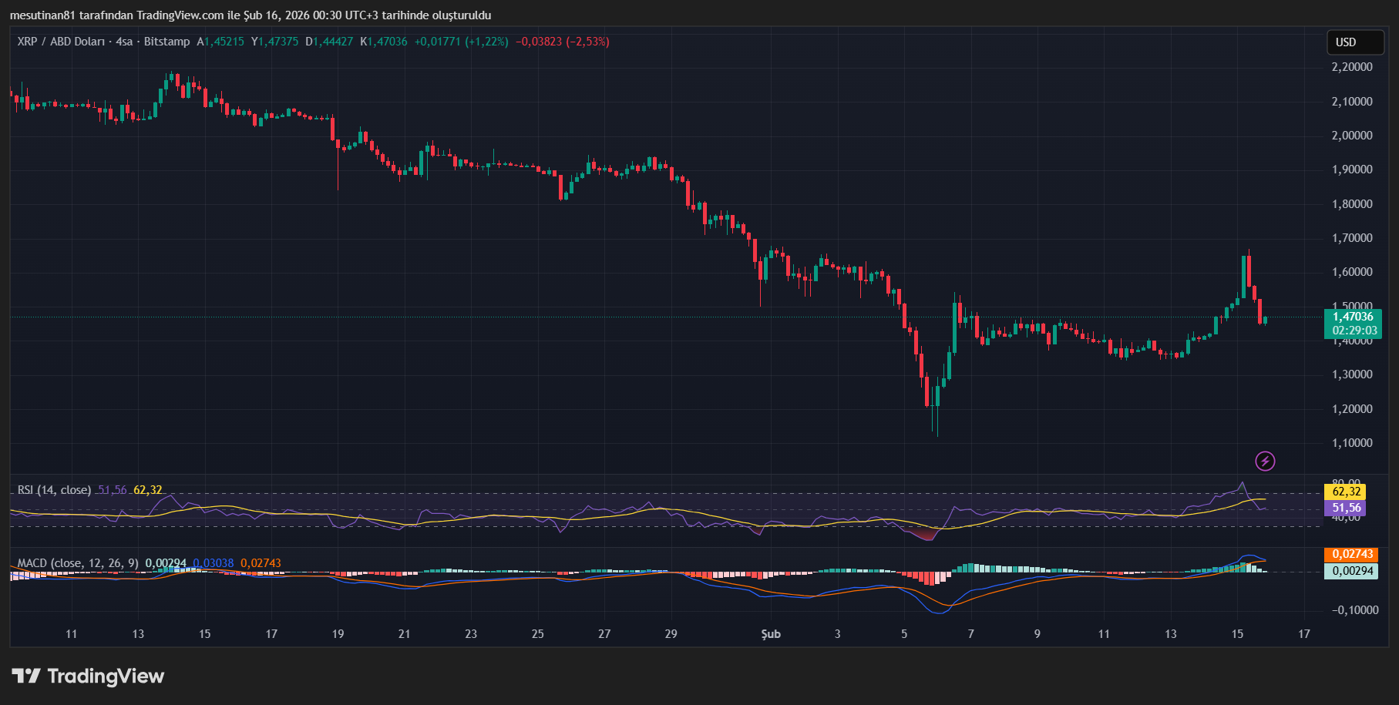
Task: Click the countdown timer 02:29:03
Action: tap(1354, 330)
